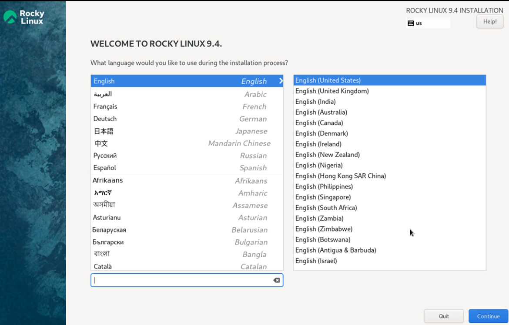
Task: Open the us keyboard layout indicator
Action: pos(428,23)
